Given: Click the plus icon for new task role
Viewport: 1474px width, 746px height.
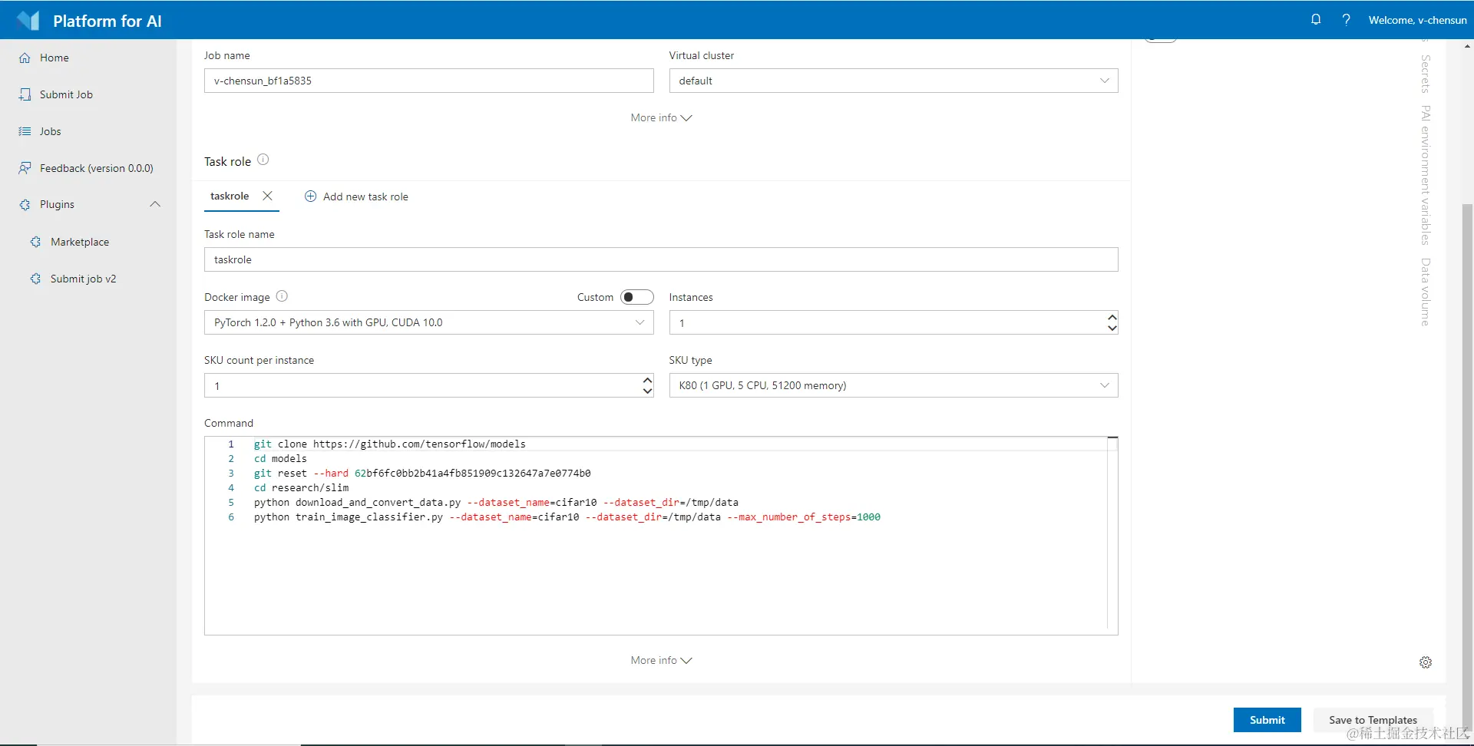Looking at the screenshot, I should [x=310, y=196].
